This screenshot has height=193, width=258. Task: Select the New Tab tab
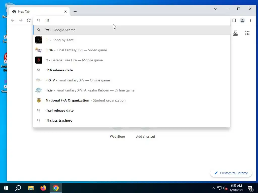39,12
